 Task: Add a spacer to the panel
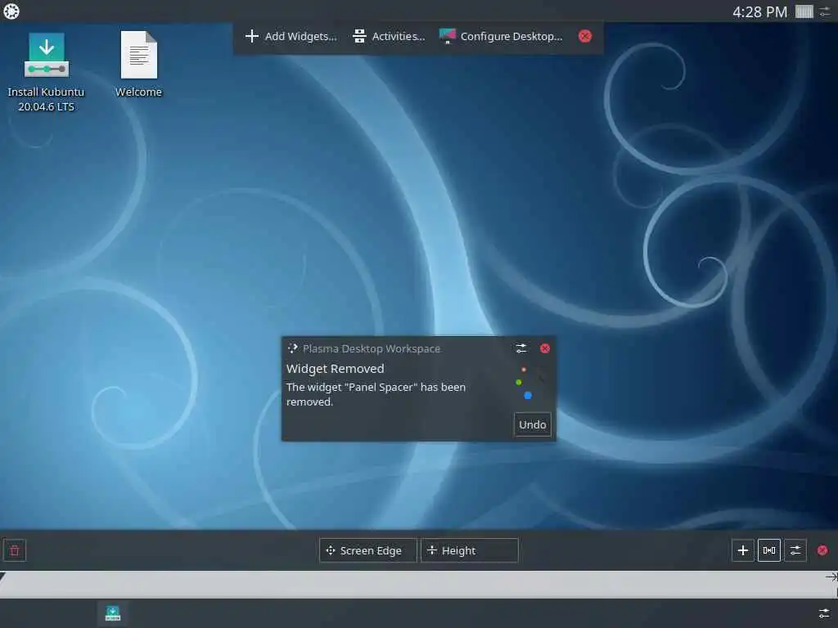click(x=769, y=550)
